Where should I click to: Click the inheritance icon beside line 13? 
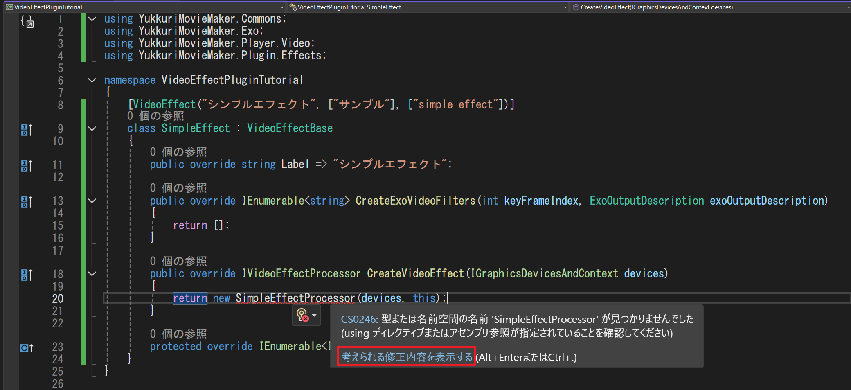27,202
